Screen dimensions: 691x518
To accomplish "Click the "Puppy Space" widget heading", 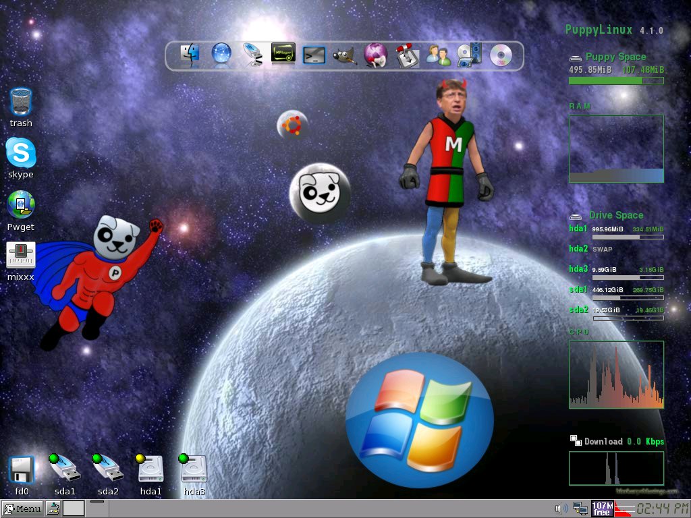I will point(615,57).
